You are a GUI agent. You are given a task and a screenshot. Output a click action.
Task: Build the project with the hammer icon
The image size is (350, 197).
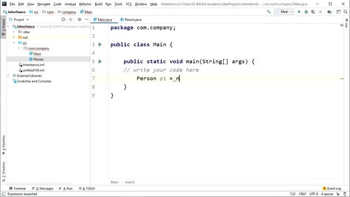pyautogui.click(x=269, y=12)
